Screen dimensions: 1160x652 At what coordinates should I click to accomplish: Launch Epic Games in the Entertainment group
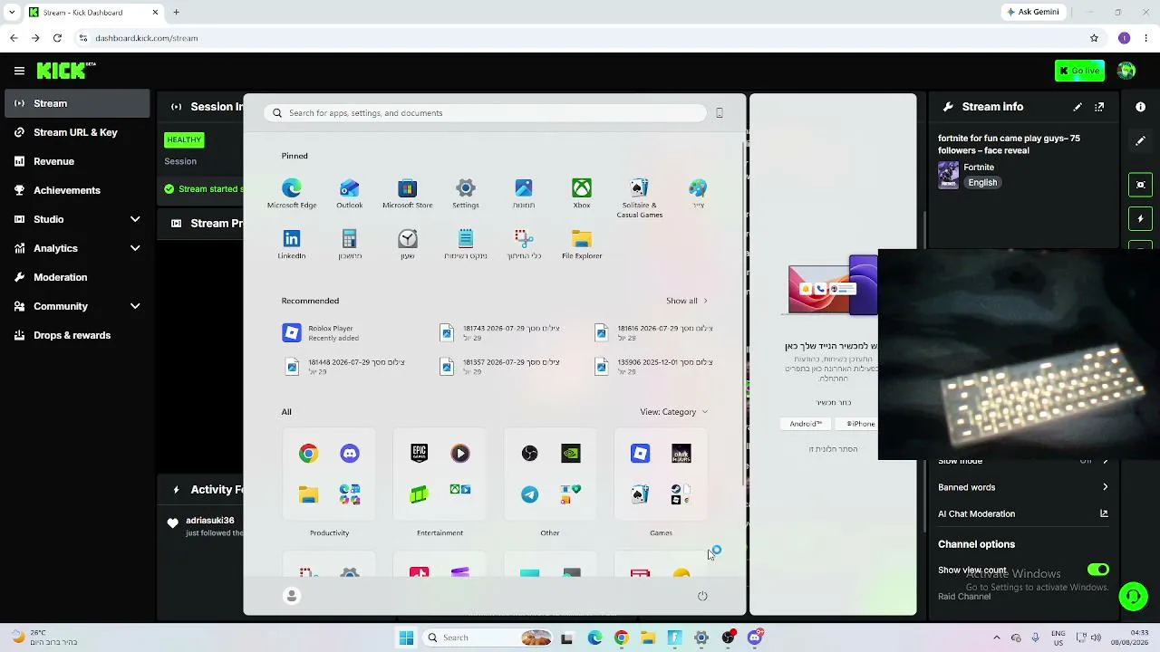point(420,454)
